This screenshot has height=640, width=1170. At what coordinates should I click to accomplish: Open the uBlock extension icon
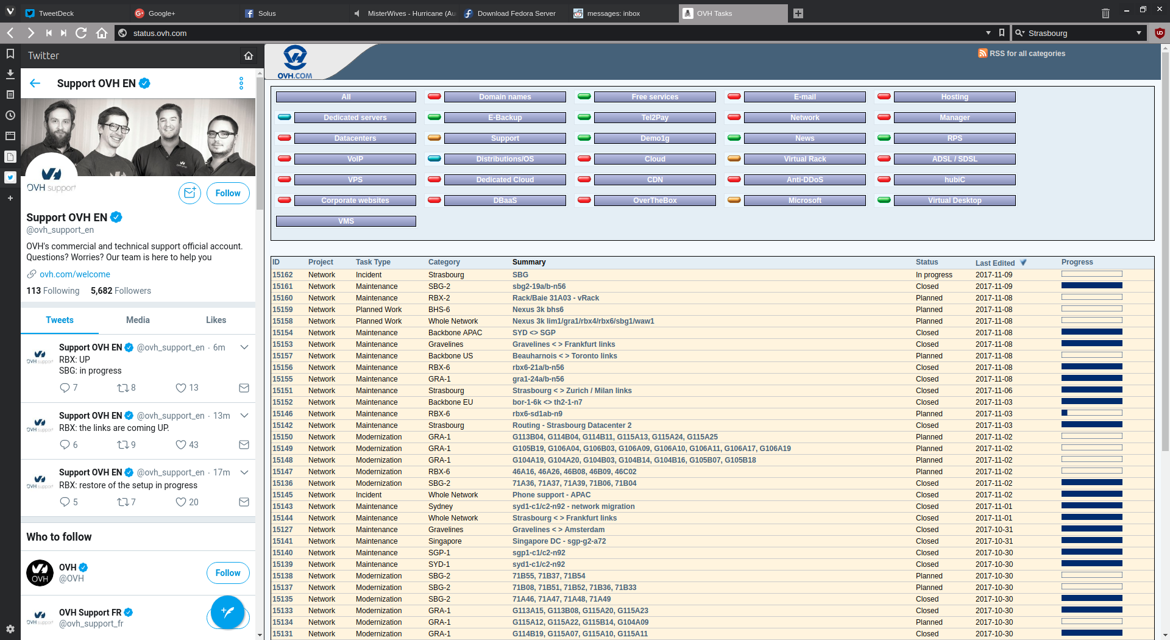pyautogui.click(x=1160, y=33)
